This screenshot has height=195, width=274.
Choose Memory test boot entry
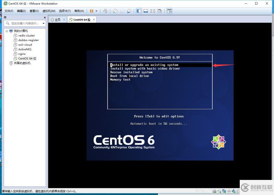120,80
